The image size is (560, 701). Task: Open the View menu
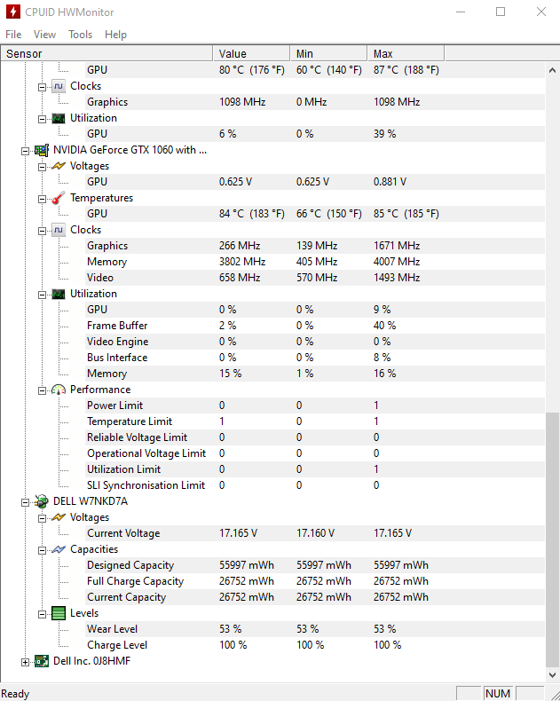tap(44, 35)
